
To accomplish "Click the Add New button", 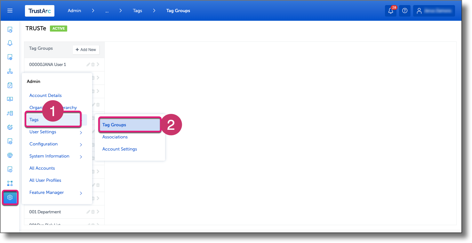I will pyautogui.click(x=86, y=50).
